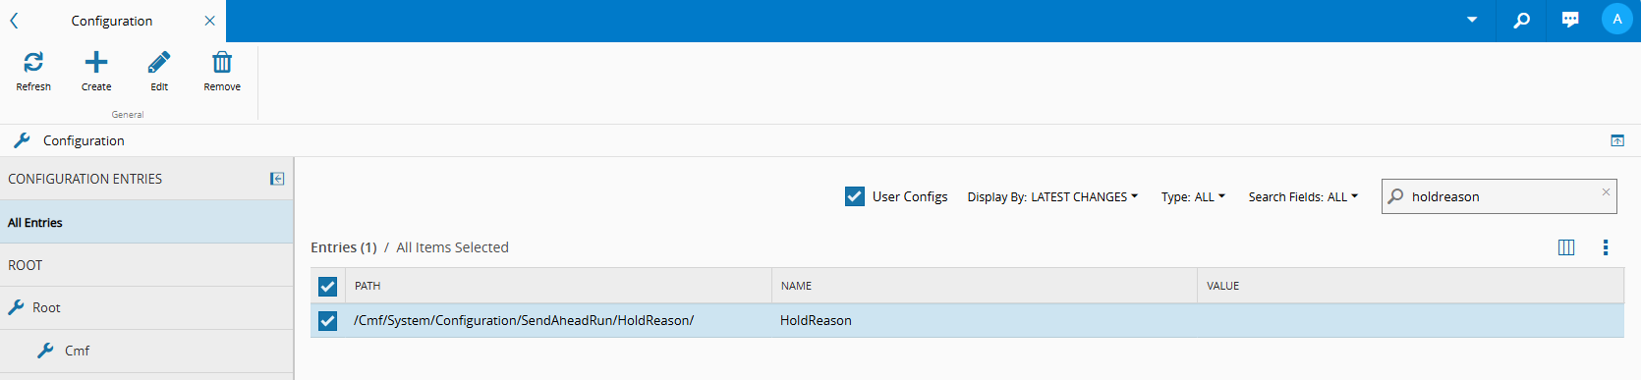1641x380 pixels.
Task: Toggle the select-all header checkbox
Action: (x=328, y=286)
